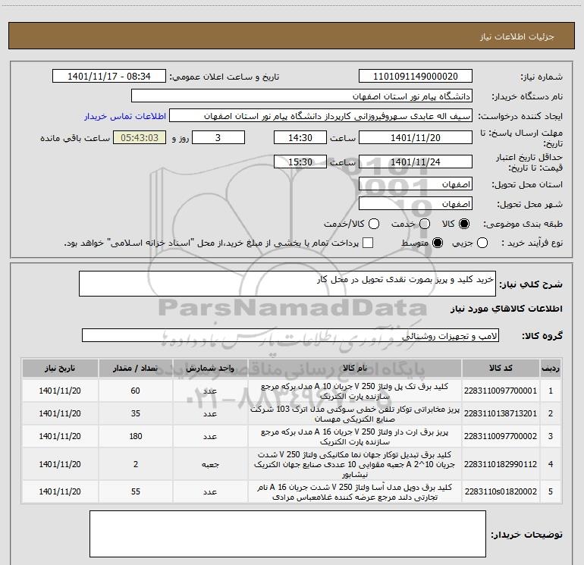Click item name کلید برق دوبل مدل آسا

click(355, 492)
